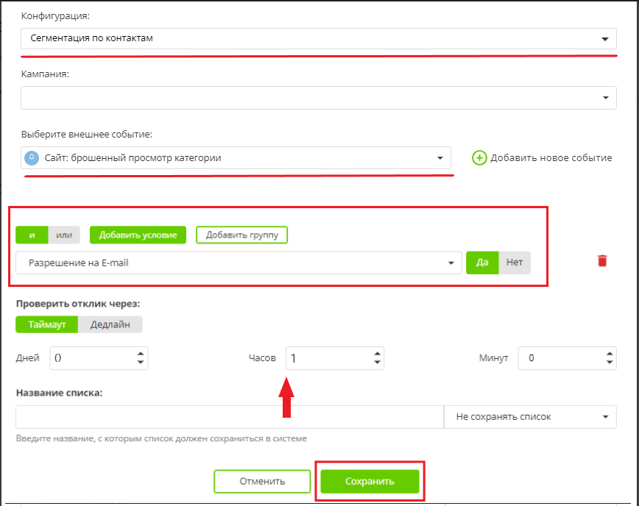Click 'Добавить условие' button
This screenshot has height=506, width=639.
point(138,235)
